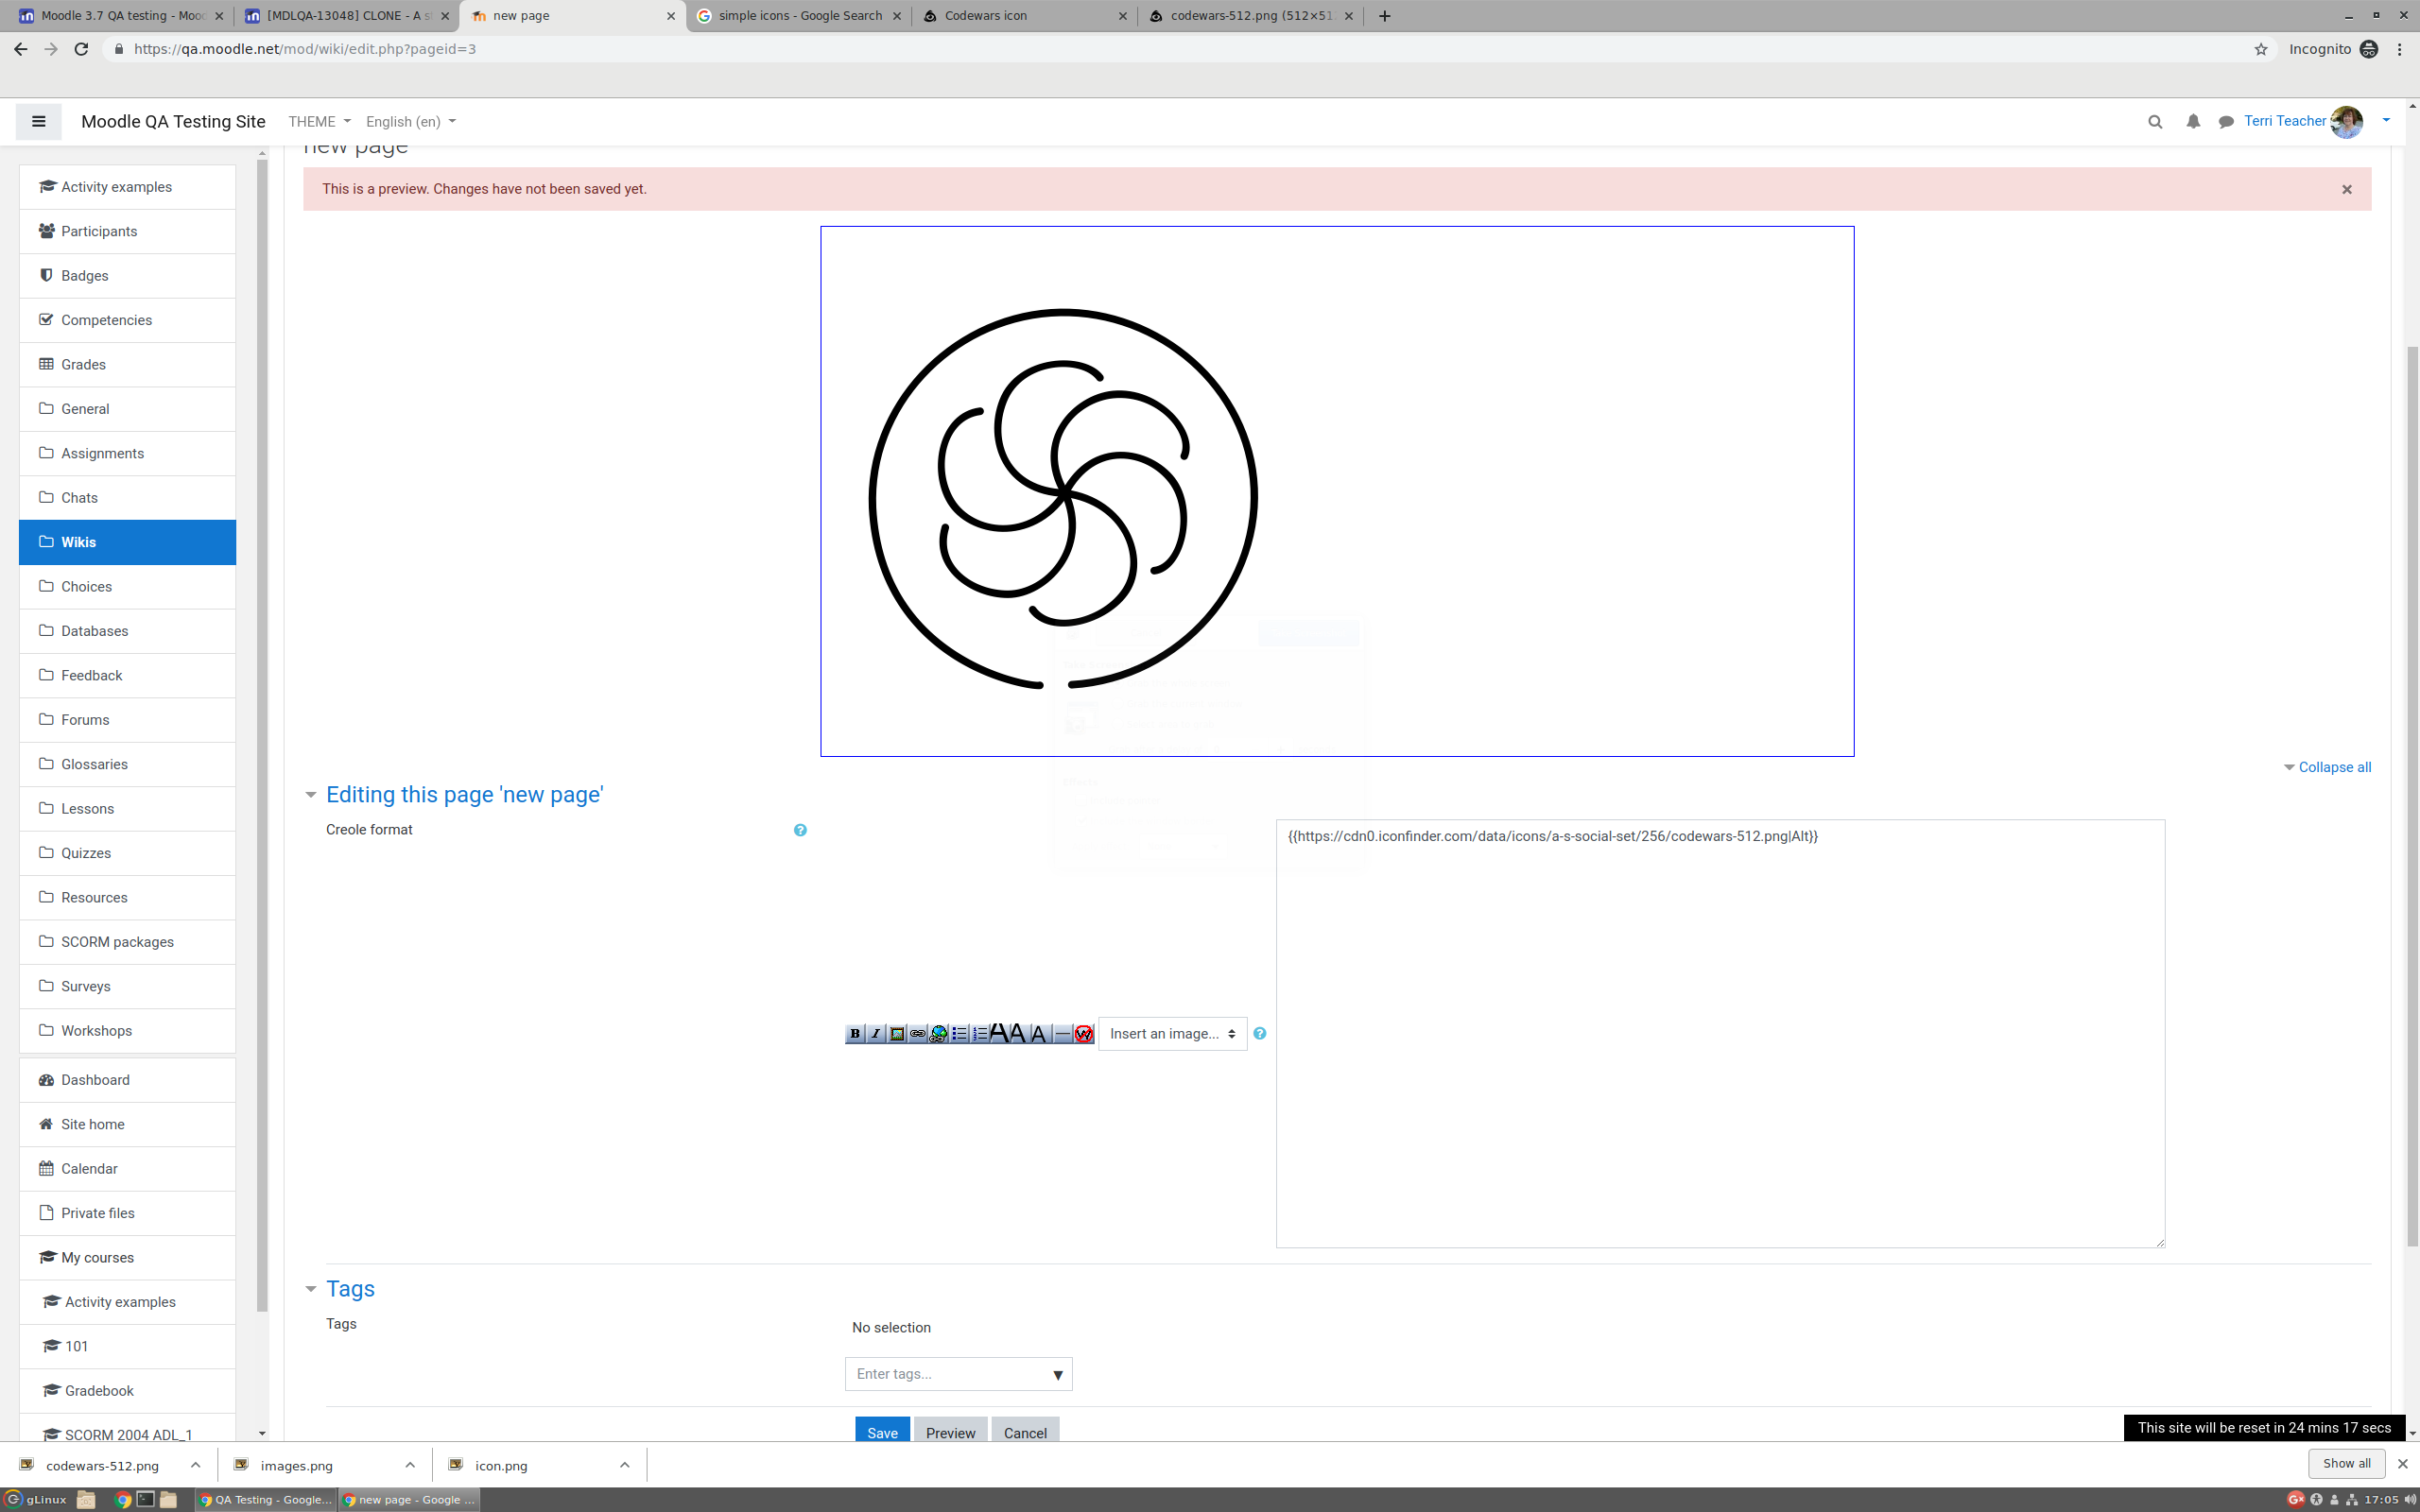Open the notifications bell
This screenshot has height=1512, width=2420.
pyautogui.click(x=2192, y=121)
